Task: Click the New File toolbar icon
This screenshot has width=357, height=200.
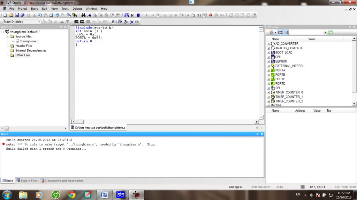Action: [x=5, y=15]
